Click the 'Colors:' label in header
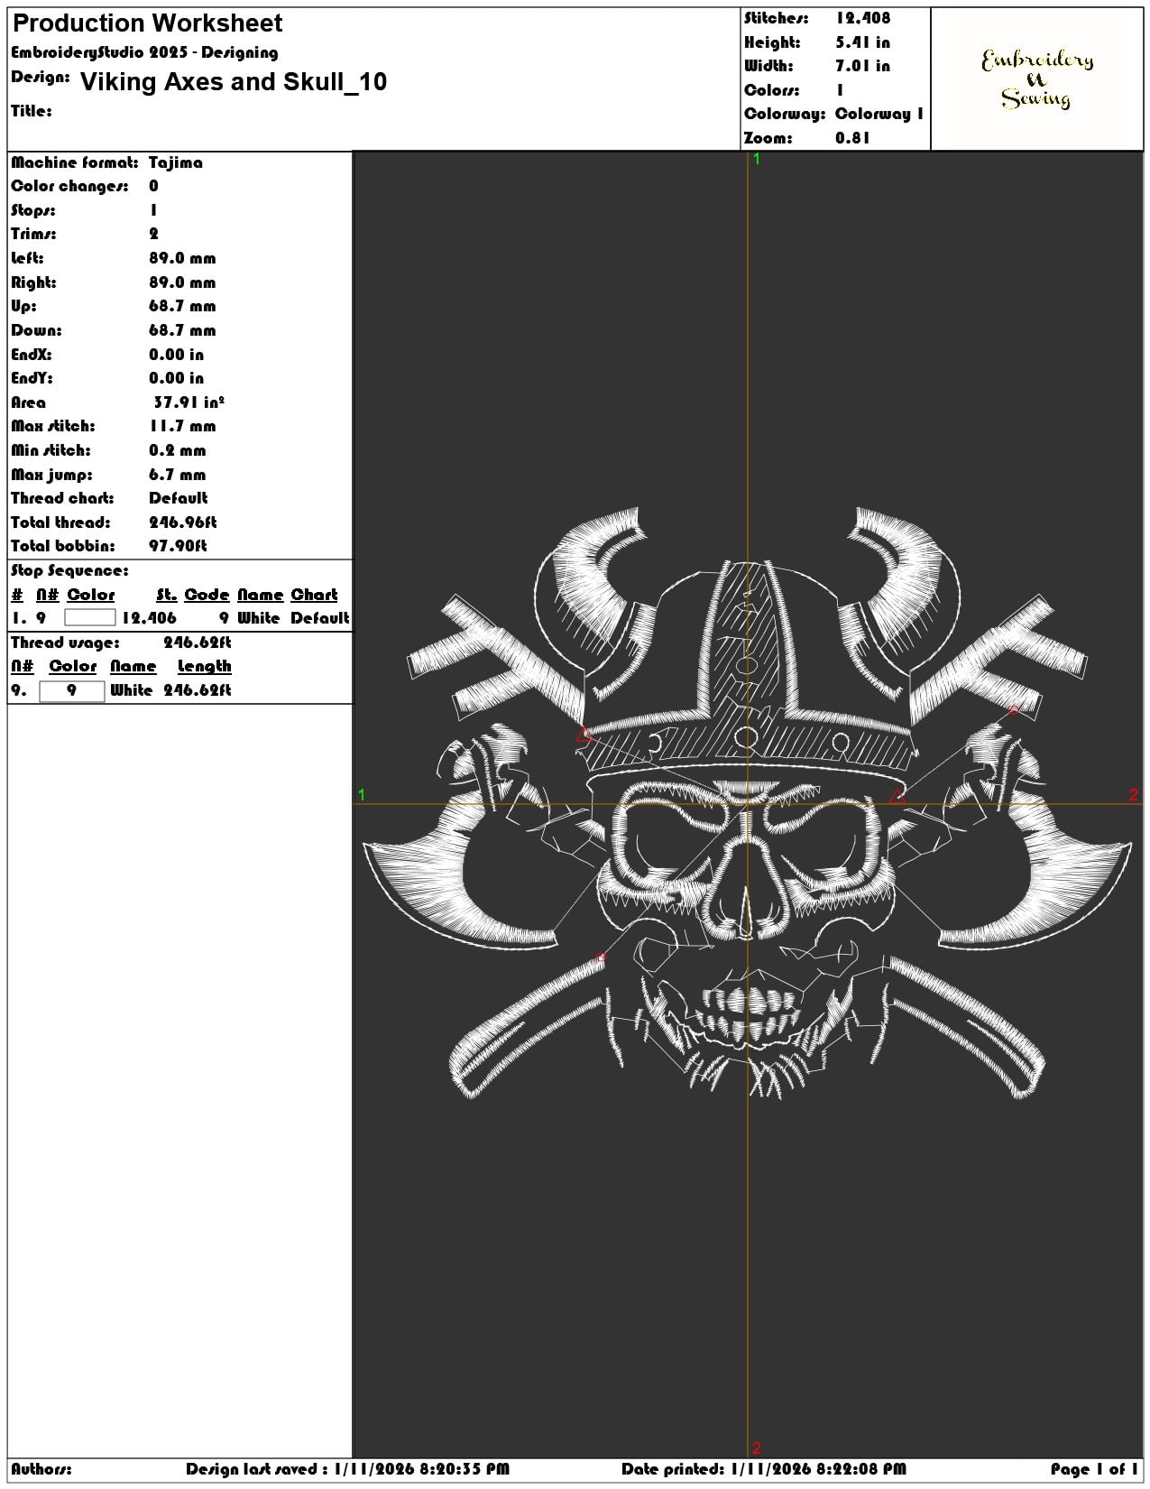Screen dimensions: 1150x1489 [x=772, y=90]
